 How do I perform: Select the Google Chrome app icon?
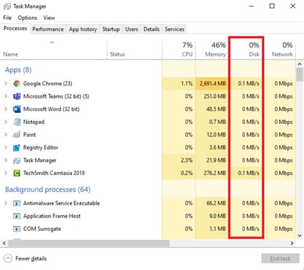pyautogui.click(x=17, y=83)
